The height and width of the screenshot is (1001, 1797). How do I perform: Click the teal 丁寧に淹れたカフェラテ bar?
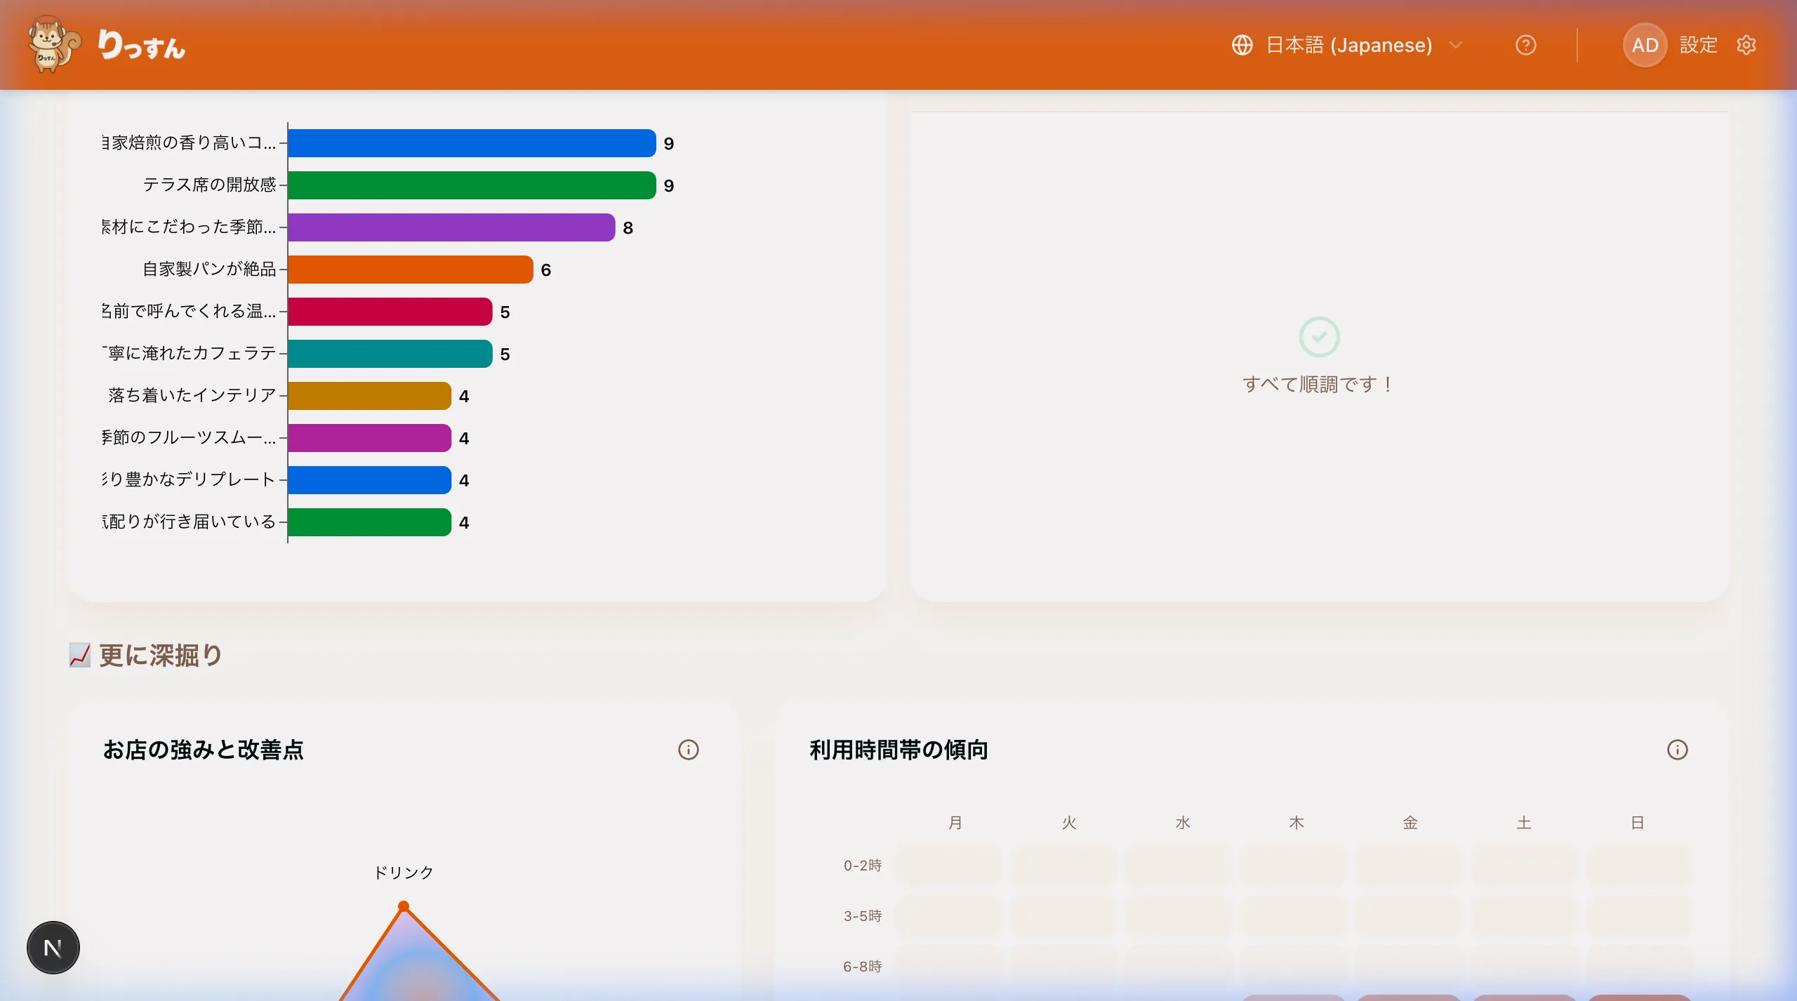[x=390, y=354]
